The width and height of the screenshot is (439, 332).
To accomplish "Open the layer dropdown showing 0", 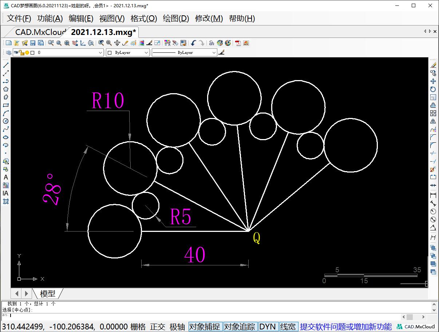I will coord(100,53).
